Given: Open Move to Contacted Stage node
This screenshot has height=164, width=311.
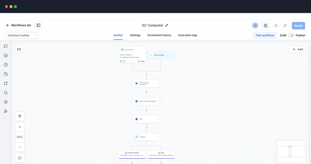Looking at the screenshot, I should (146, 101).
